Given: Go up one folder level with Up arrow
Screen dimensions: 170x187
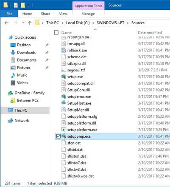Looking at the screenshot, I should pos(30,23).
